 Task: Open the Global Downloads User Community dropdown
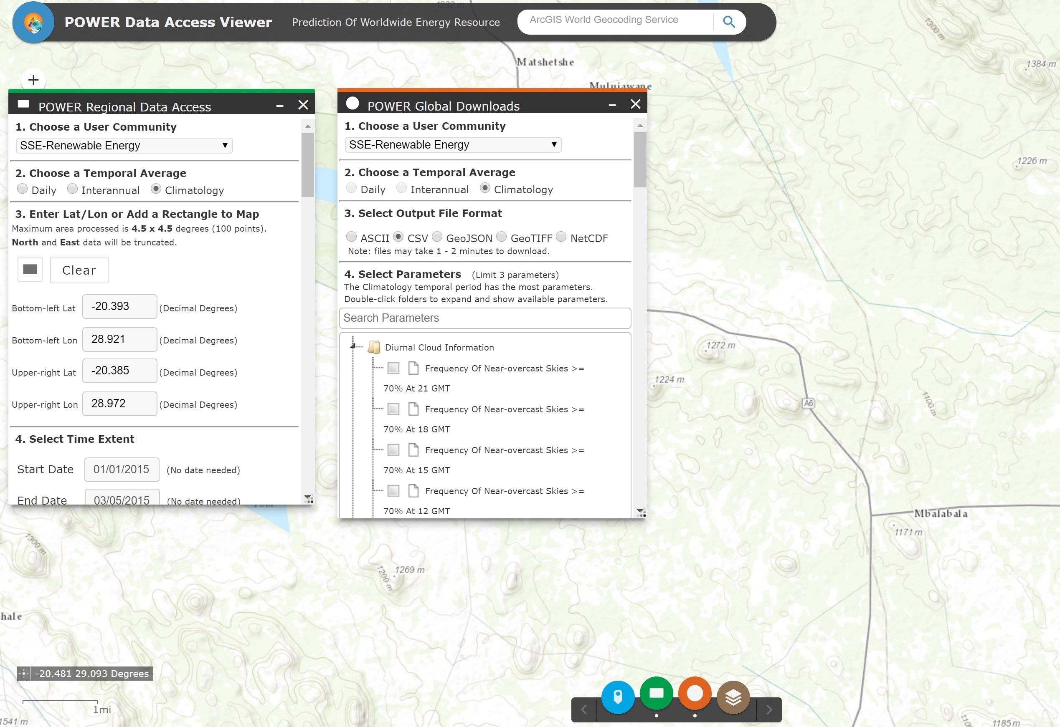coord(453,144)
